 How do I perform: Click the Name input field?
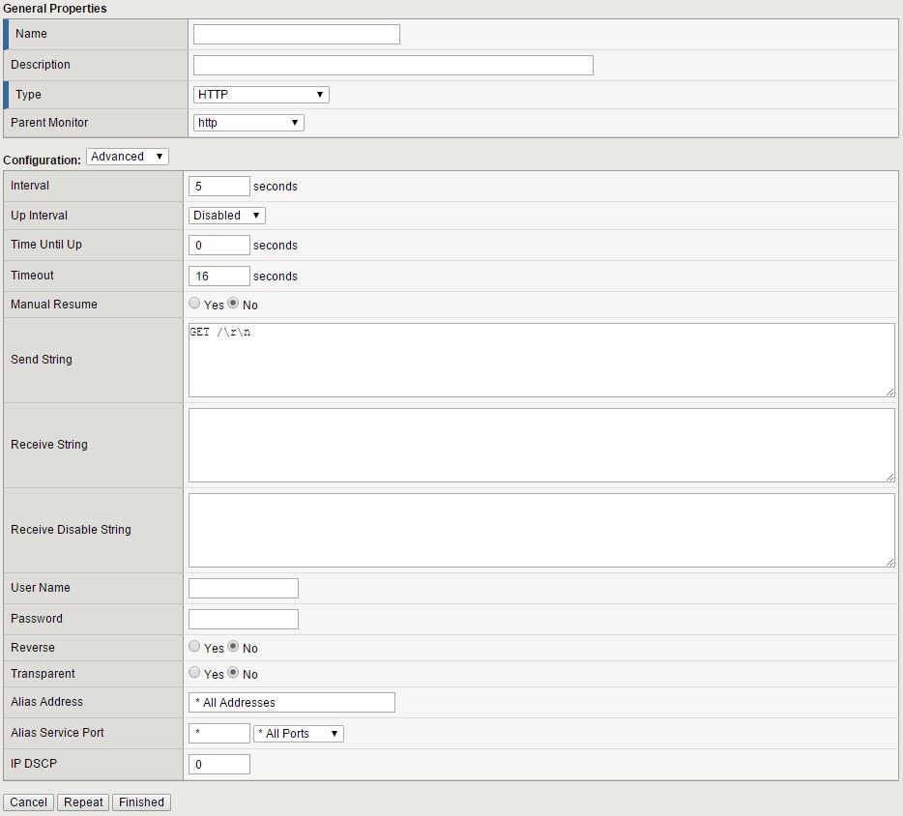[x=296, y=35]
